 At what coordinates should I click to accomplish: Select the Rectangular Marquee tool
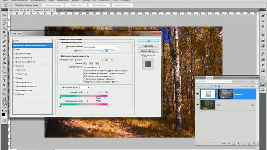pyautogui.click(x=4, y=20)
